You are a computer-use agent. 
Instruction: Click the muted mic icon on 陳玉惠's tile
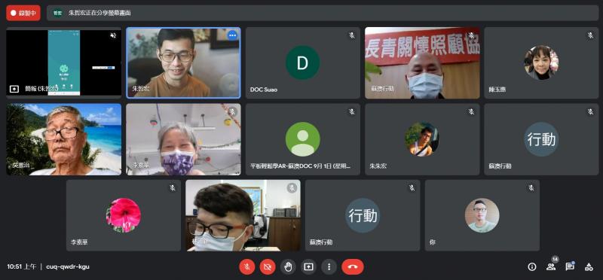(x=591, y=35)
